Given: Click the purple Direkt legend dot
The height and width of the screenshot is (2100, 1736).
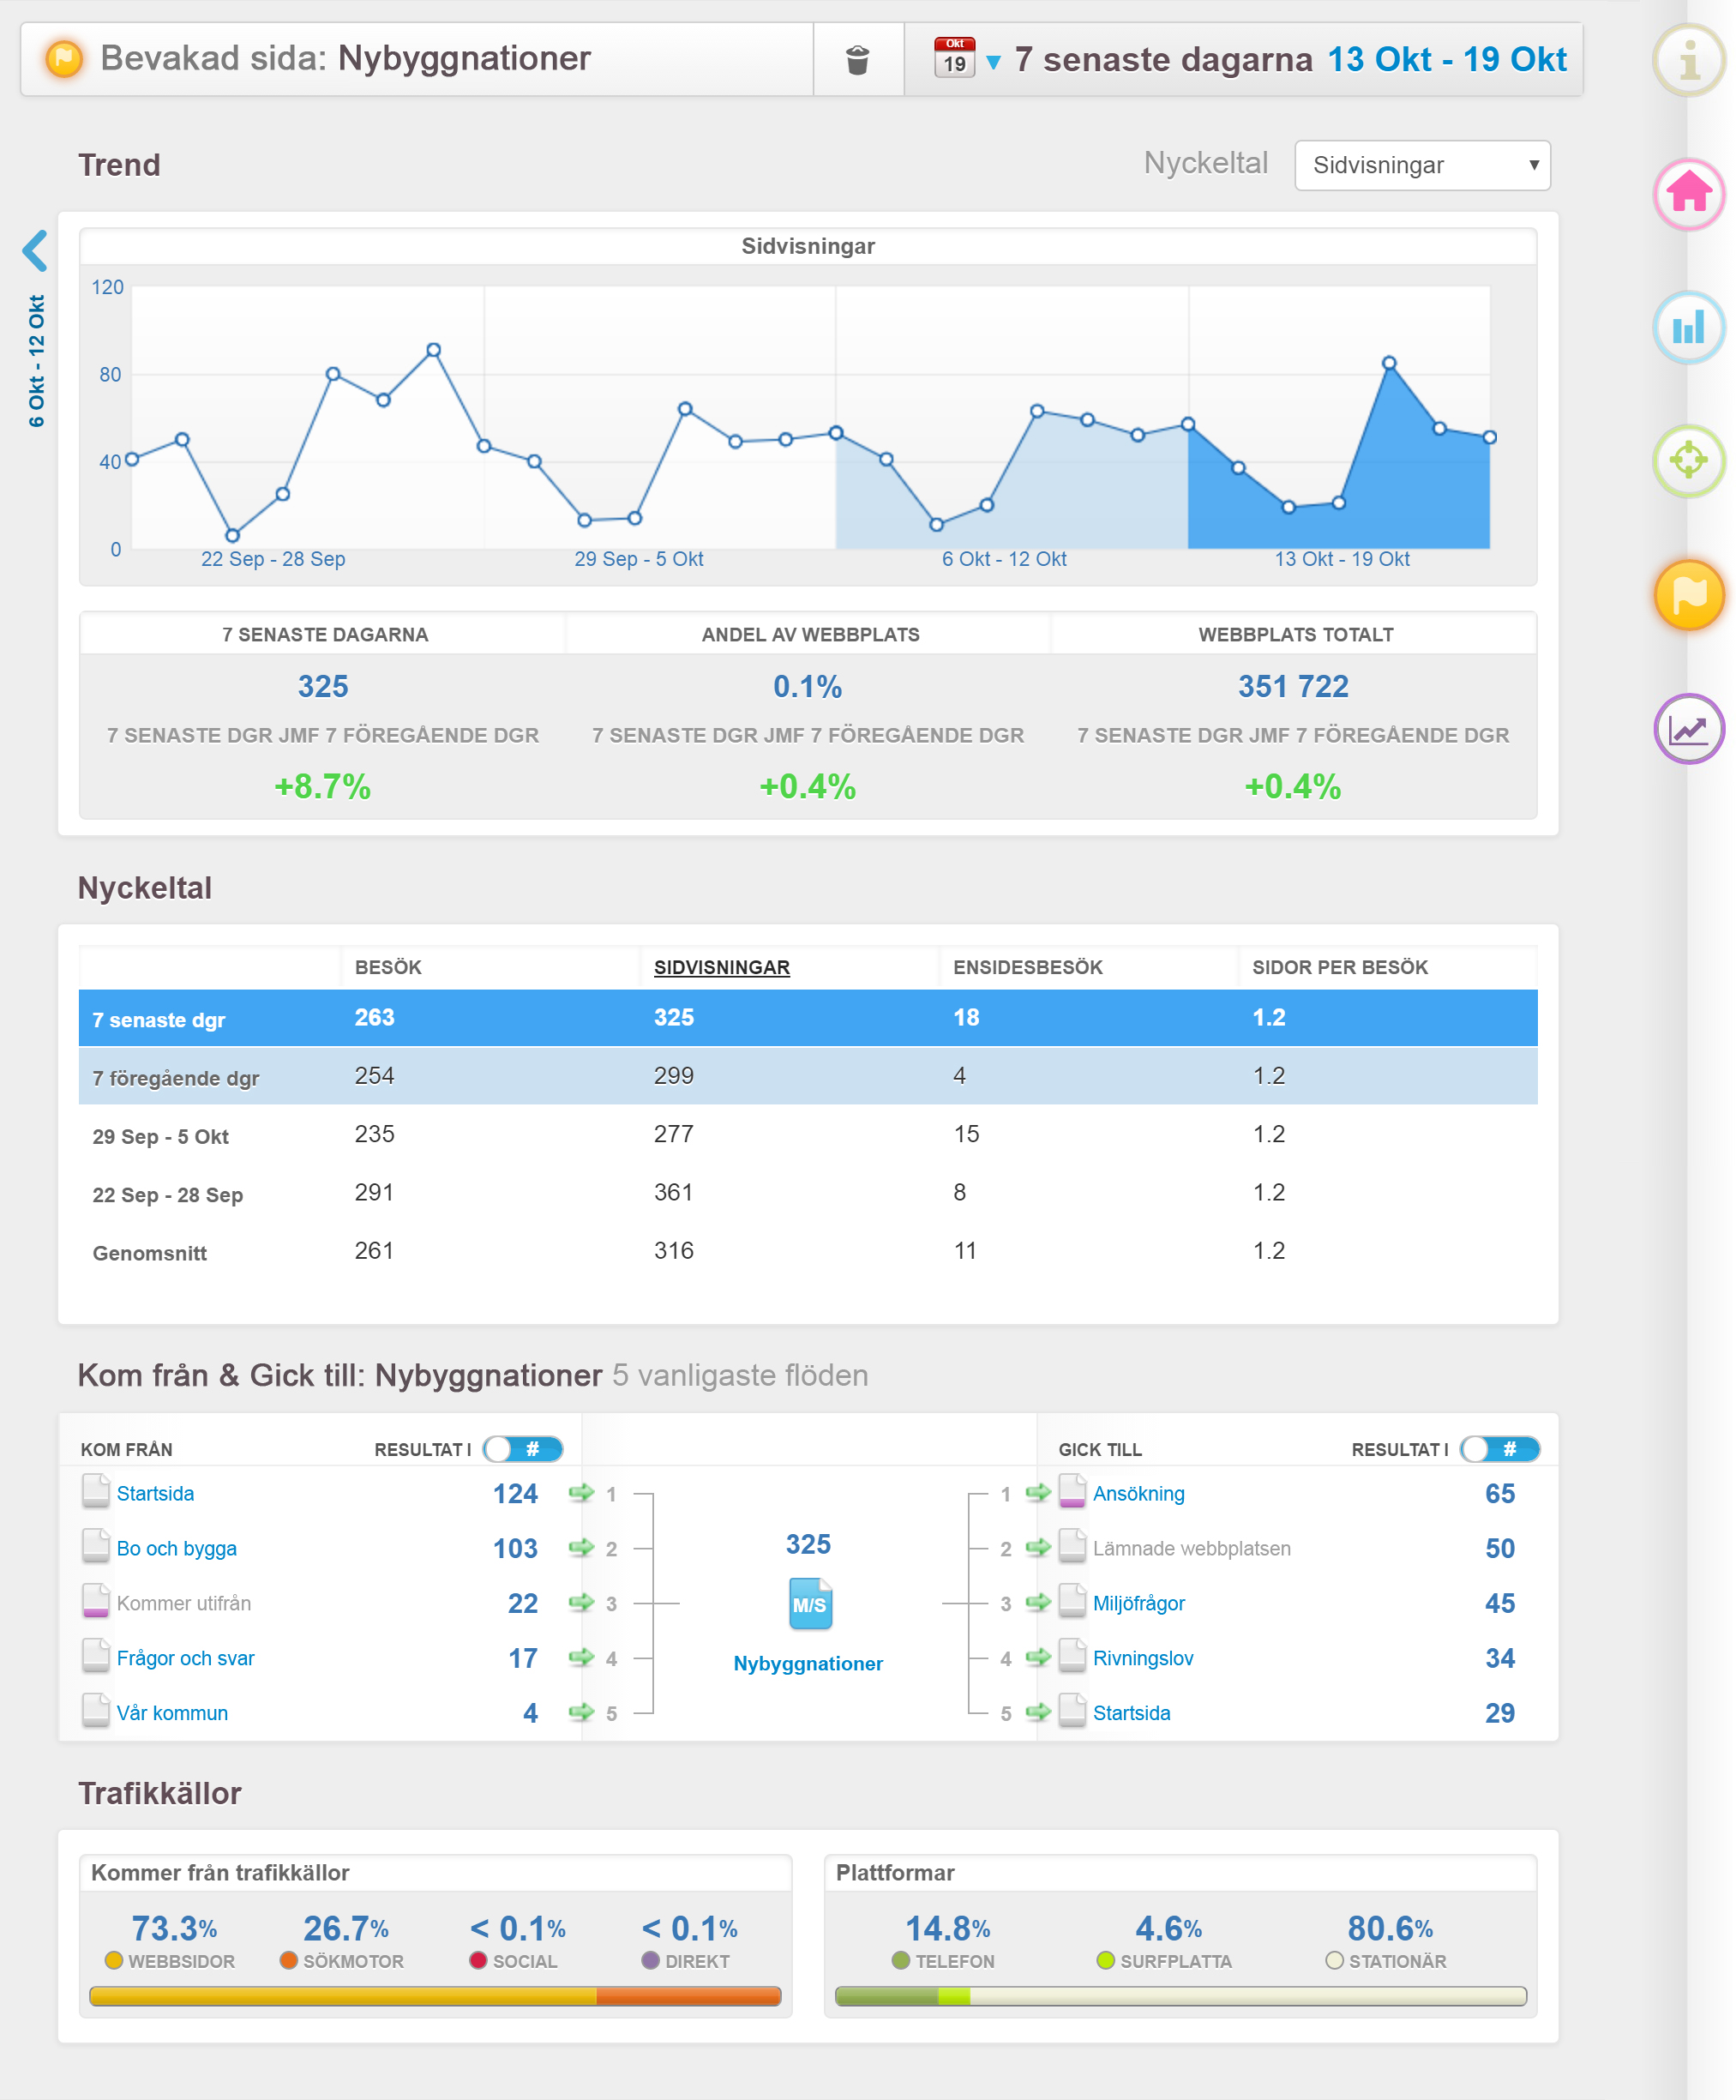Looking at the screenshot, I should (x=650, y=1960).
